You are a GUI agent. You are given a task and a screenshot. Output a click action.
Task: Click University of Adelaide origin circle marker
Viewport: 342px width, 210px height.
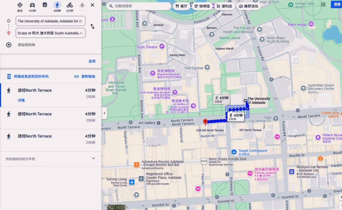coord(245,101)
